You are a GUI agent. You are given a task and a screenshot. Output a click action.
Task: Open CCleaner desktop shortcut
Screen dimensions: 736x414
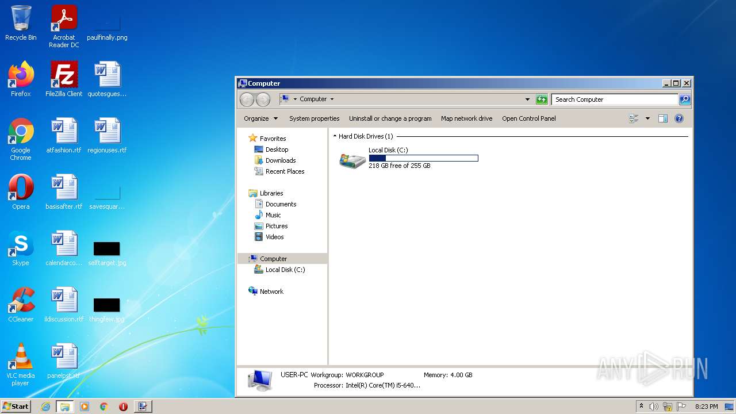coord(21,305)
